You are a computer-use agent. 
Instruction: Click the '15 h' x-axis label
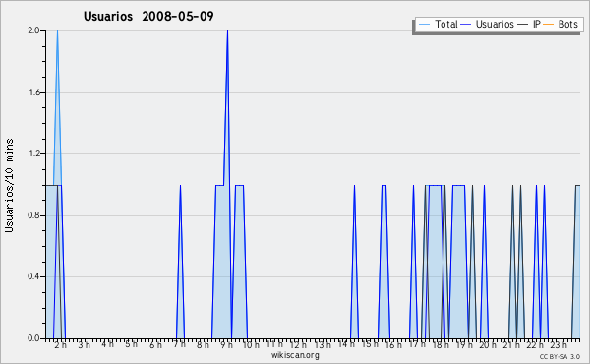370,344
